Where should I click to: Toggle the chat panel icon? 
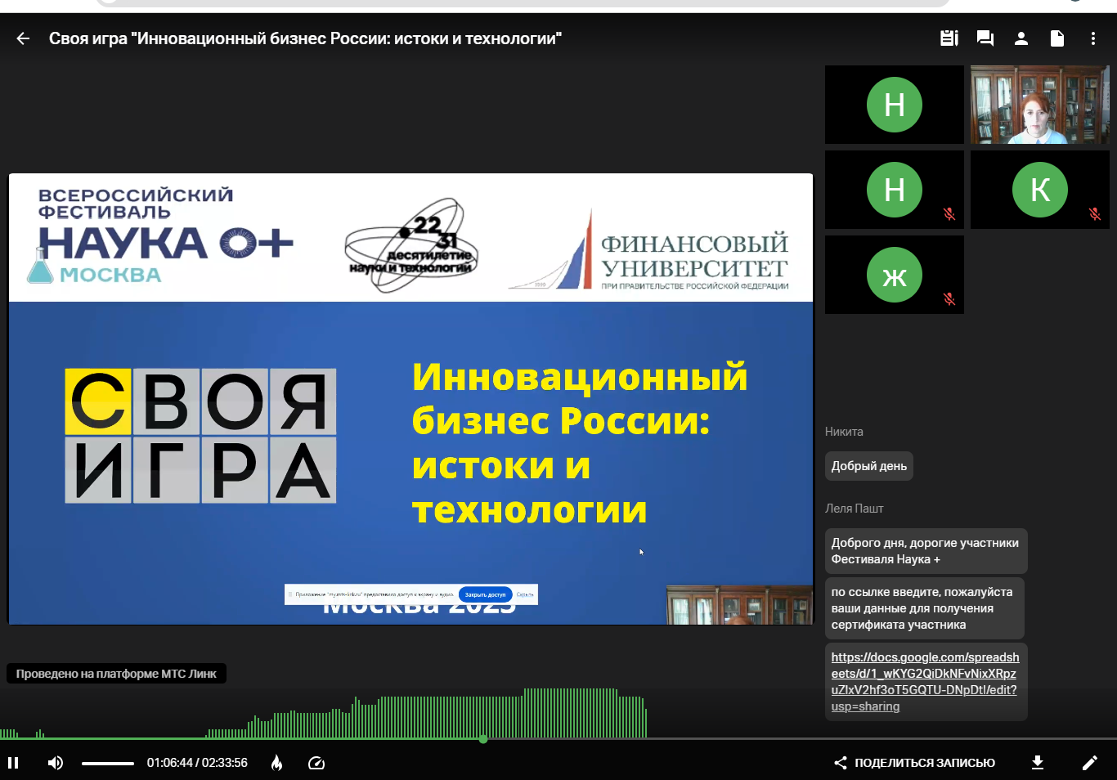(x=985, y=38)
